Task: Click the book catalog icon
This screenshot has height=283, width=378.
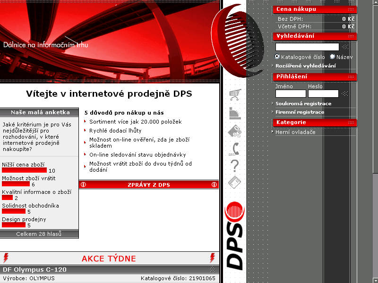Action: 234,182
